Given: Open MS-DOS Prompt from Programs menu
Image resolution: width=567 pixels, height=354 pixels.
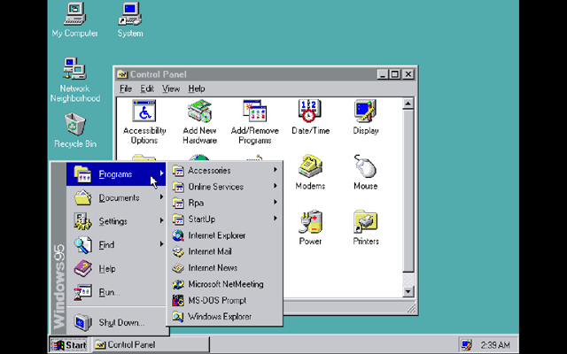Looking at the screenshot, I should pyautogui.click(x=224, y=301).
